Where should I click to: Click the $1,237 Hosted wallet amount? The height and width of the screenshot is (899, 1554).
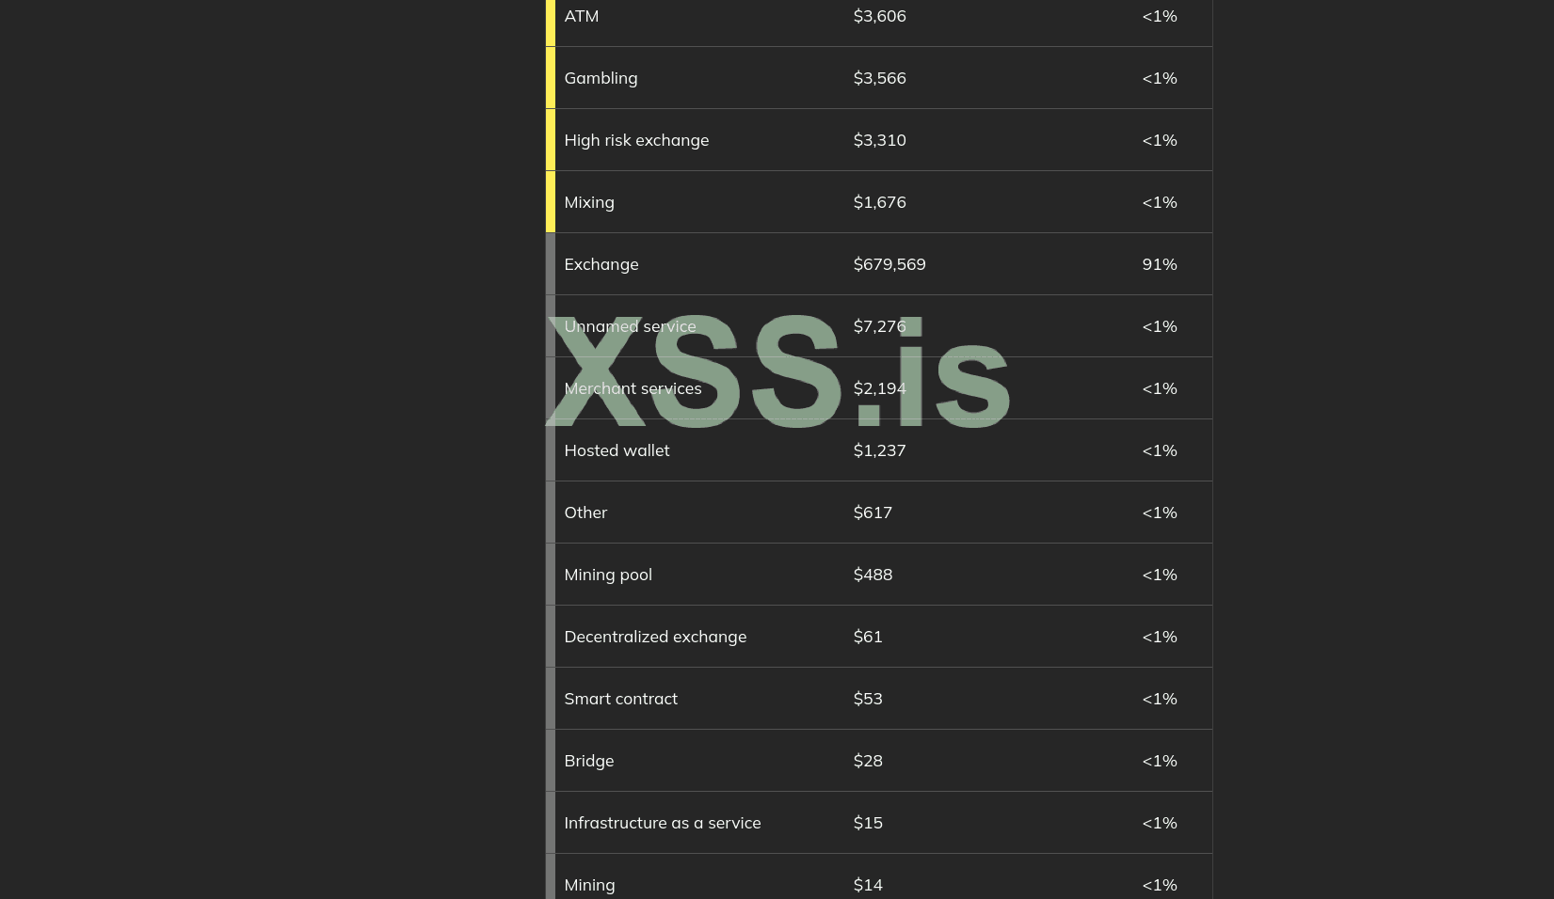point(879,450)
